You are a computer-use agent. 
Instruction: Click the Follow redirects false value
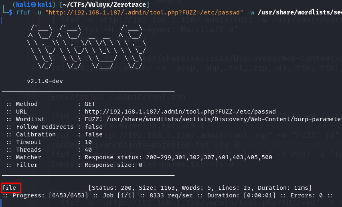pos(93,127)
